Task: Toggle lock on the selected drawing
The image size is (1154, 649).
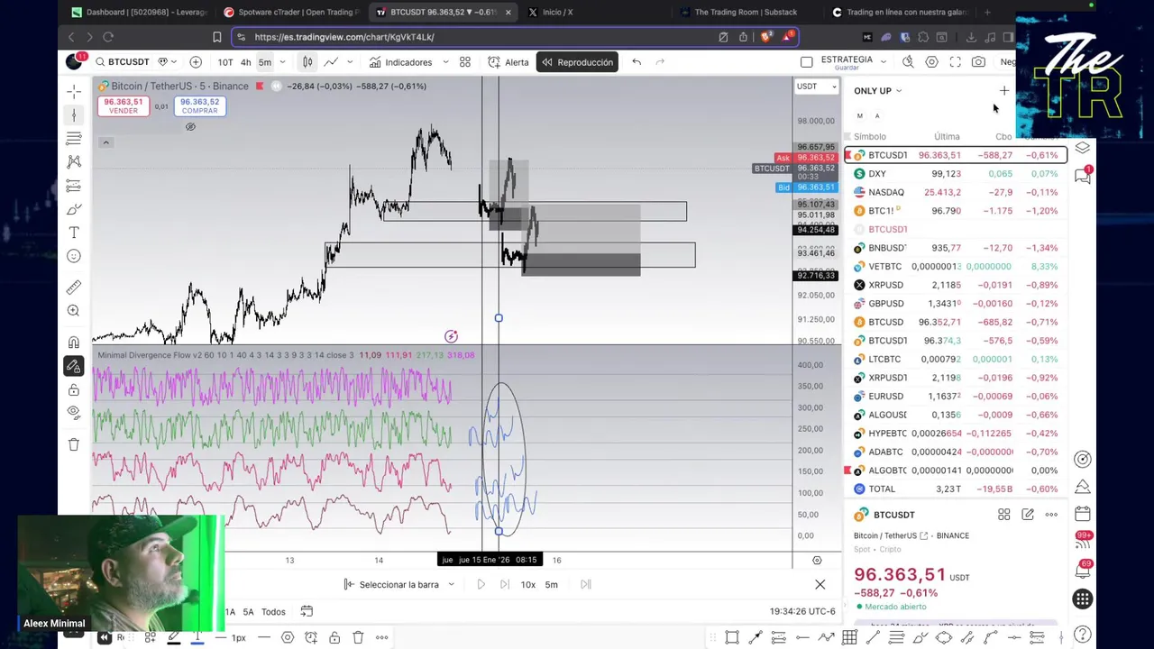Action: [x=334, y=637]
